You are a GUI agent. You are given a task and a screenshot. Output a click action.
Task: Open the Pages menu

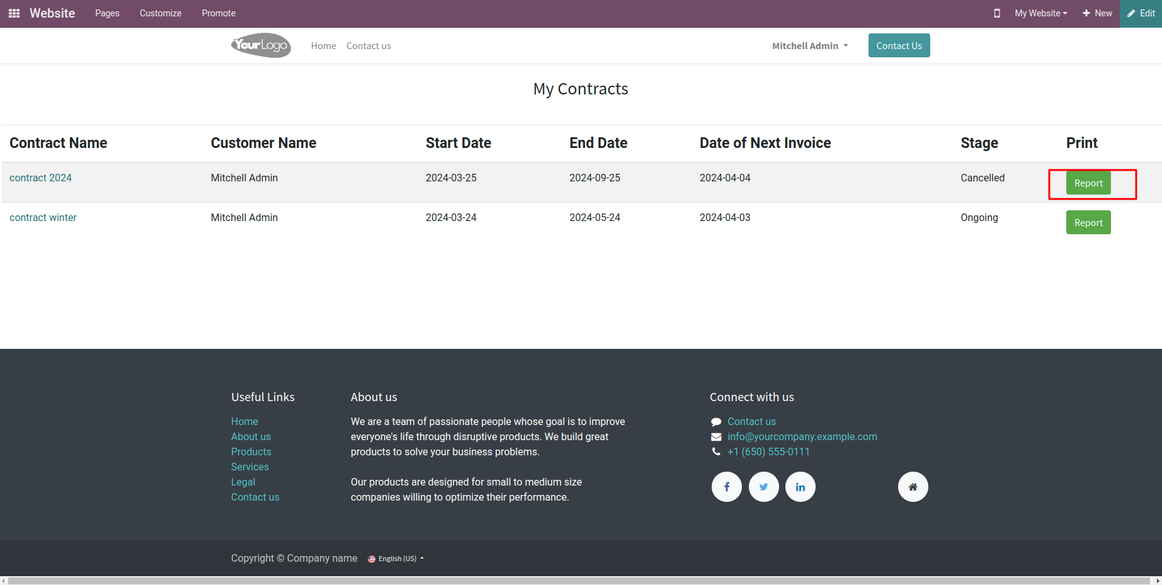(107, 13)
